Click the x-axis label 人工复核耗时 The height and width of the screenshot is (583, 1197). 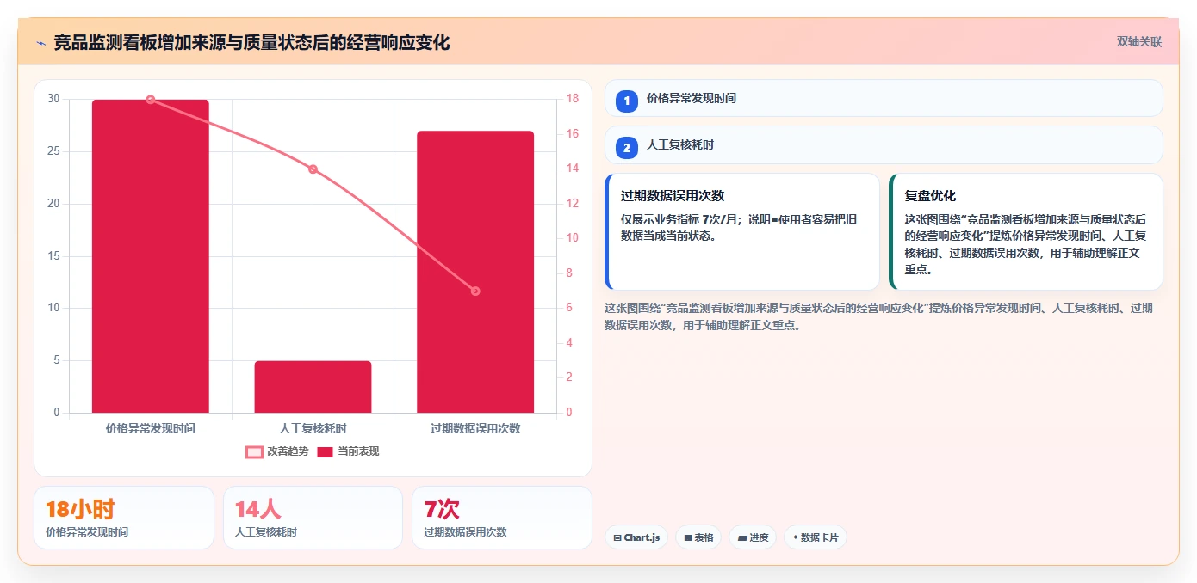pyautogui.click(x=313, y=428)
